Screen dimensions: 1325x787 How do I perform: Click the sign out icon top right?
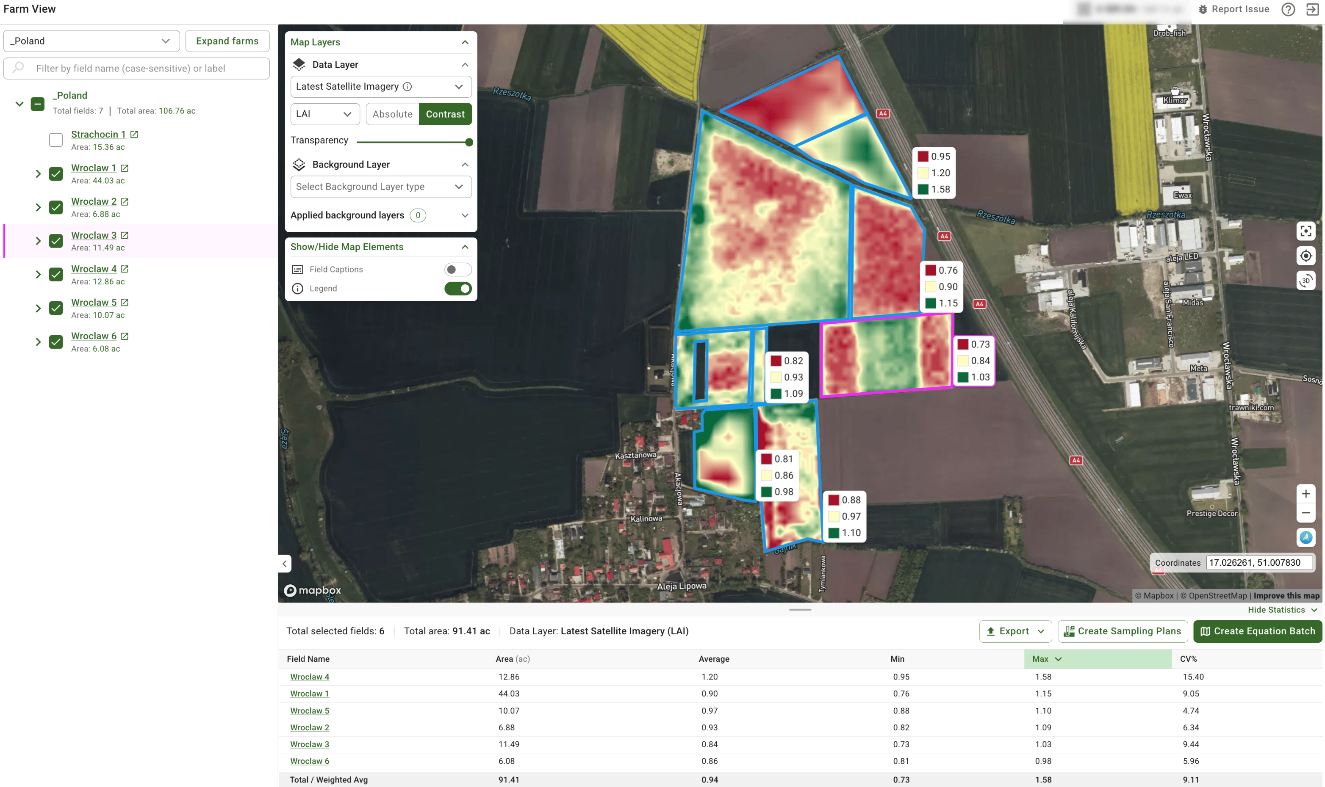1312,9
